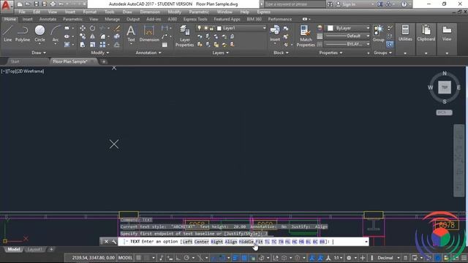
Task: Select the Array tool in Modify panel
Action: (x=102, y=45)
